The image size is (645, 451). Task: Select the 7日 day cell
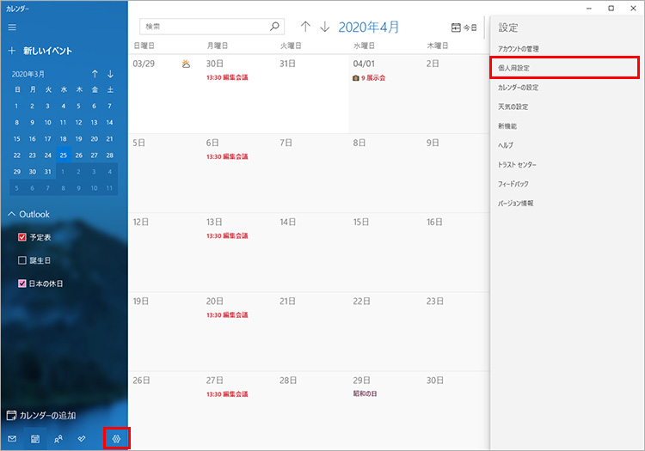pos(312,173)
